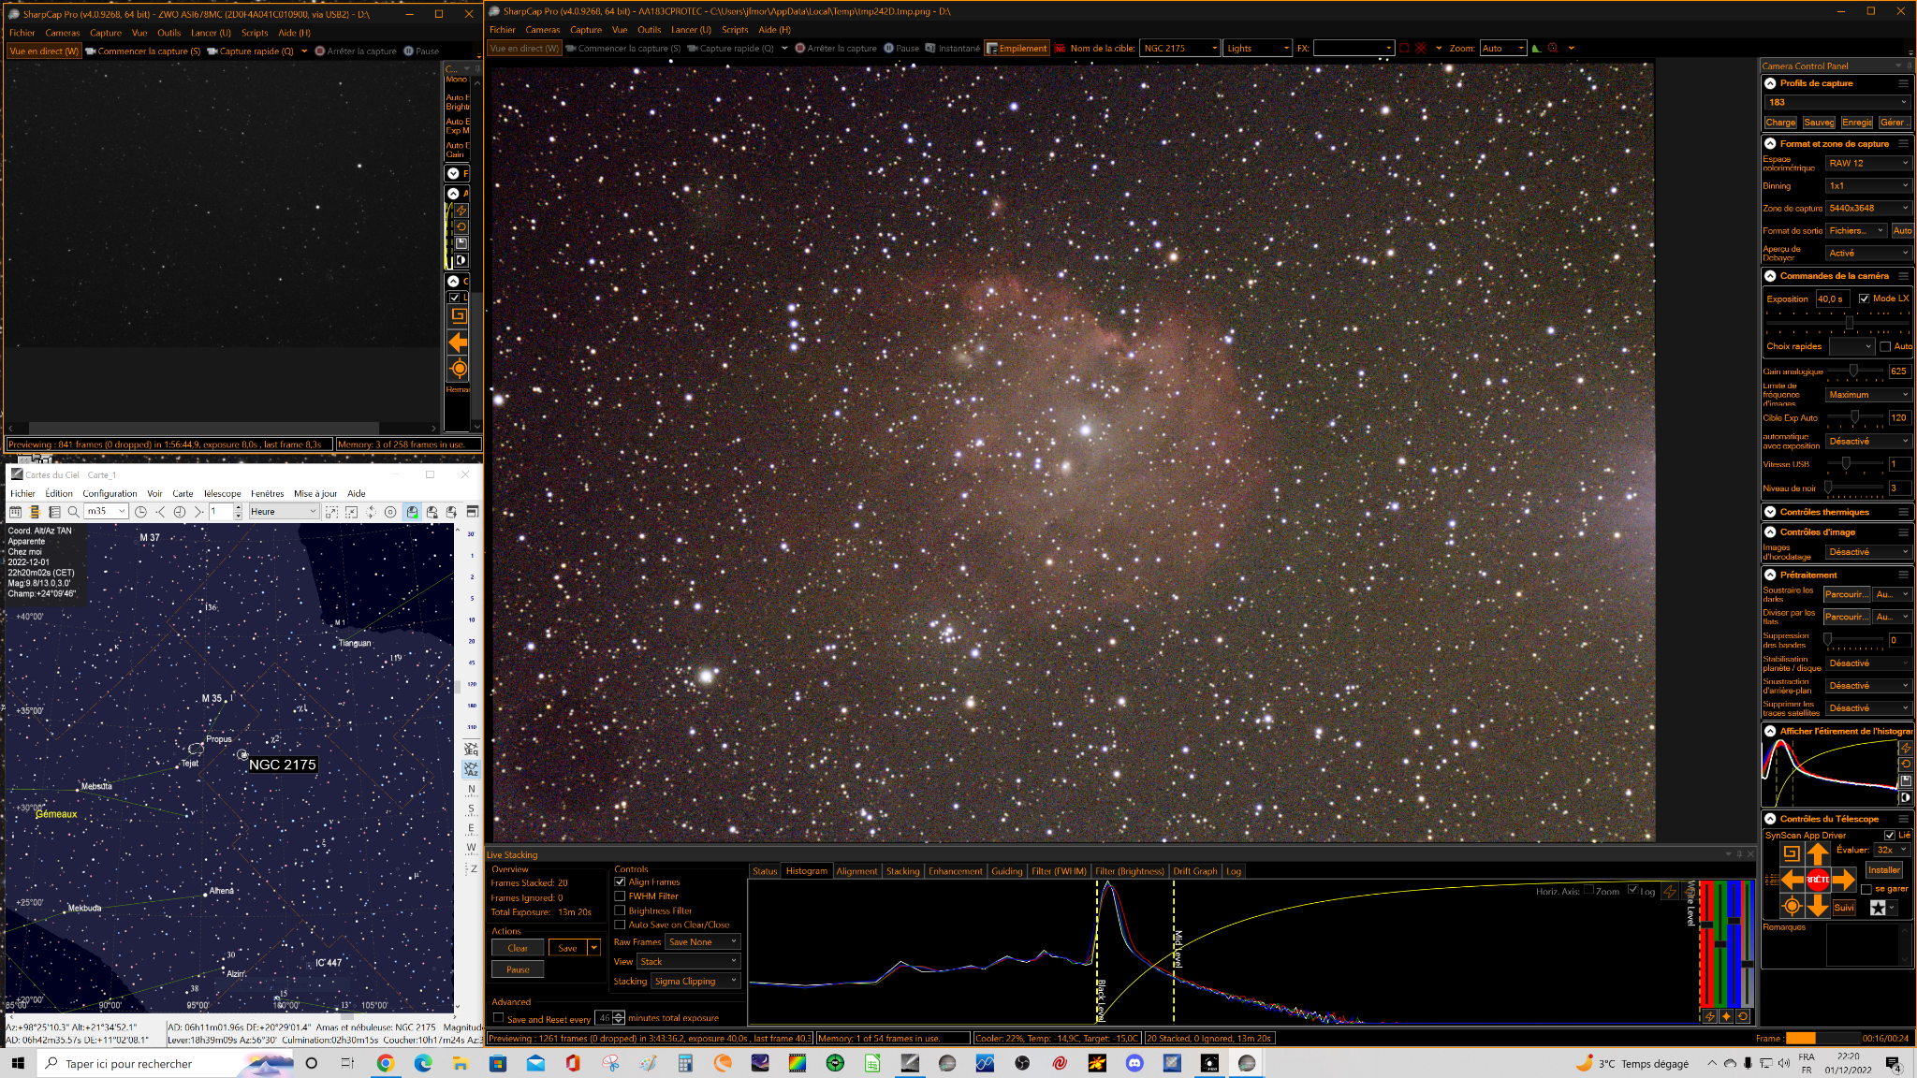Click the Save button in Live Stacking
This screenshot has height=1078, width=1917.
(567, 948)
